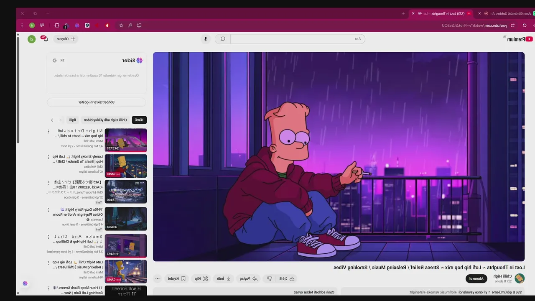Open Late Night Chill video title

(x=78, y=264)
